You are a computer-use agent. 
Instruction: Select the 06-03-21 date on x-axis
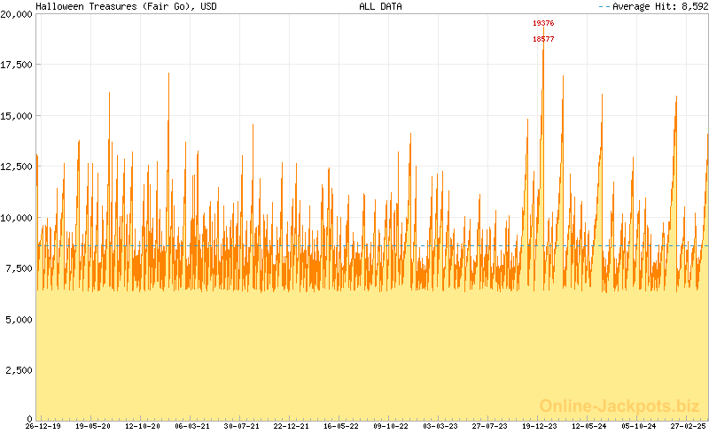click(x=191, y=426)
